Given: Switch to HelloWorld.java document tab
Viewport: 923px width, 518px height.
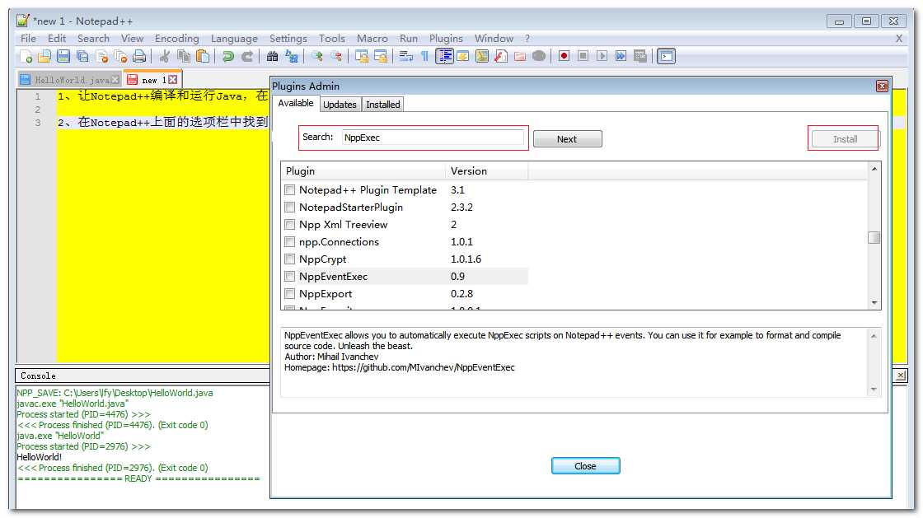Looking at the screenshot, I should [x=71, y=80].
